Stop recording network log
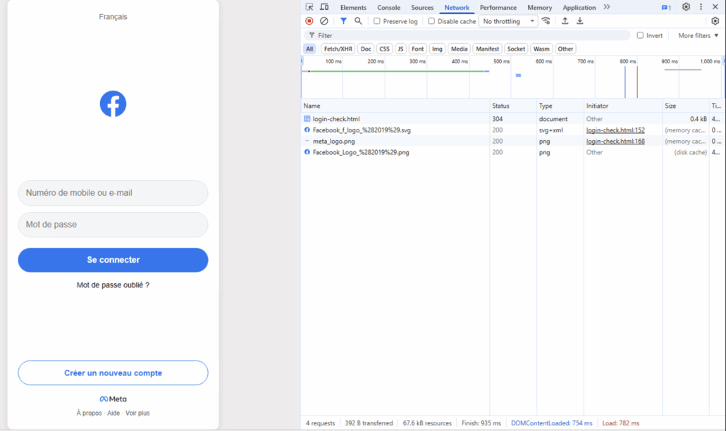The height and width of the screenshot is (431, 726). [309, 21]
